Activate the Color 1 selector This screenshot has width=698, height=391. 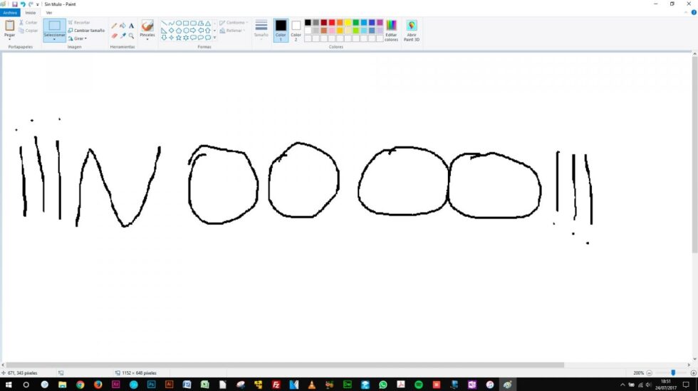click(281, 30)
